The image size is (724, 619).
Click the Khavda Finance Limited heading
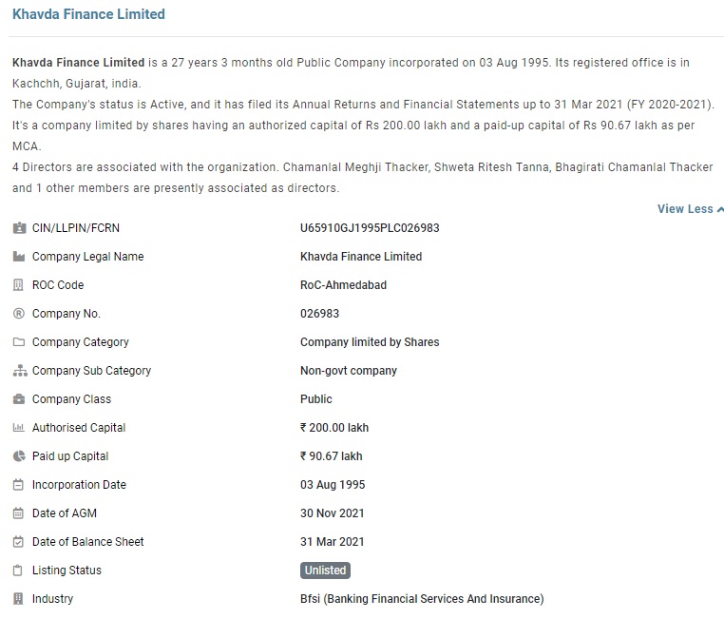88,14
